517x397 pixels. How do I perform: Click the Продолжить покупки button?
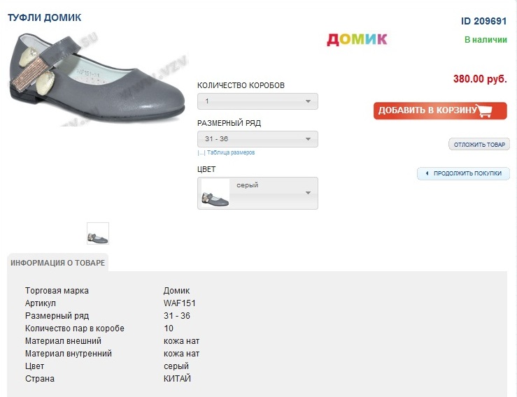(464, 173)
